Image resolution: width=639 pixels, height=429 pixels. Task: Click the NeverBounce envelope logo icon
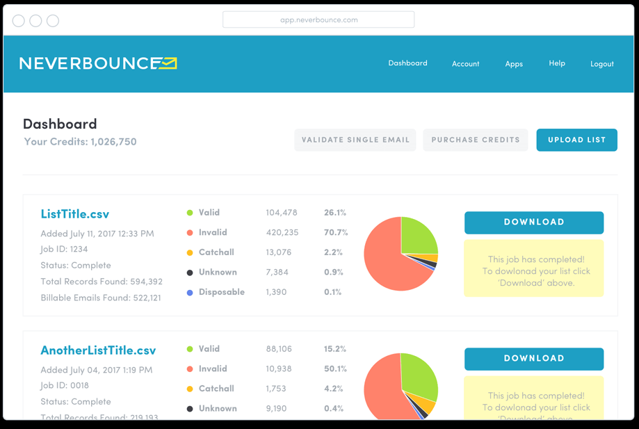pos(168,63)
